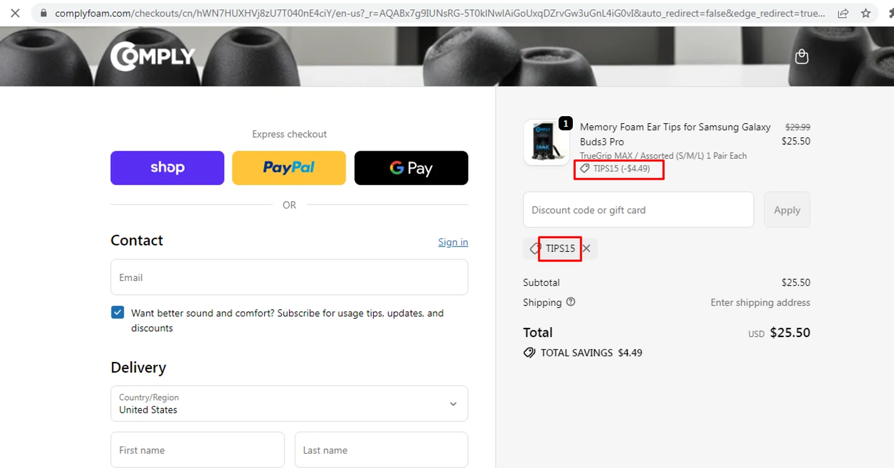Uncheck the subscribe for usage tips checkbox

(117, 313)
